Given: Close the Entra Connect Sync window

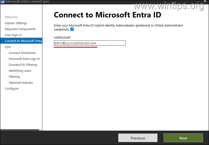Looking at the screenshot, I should point(205,1).
